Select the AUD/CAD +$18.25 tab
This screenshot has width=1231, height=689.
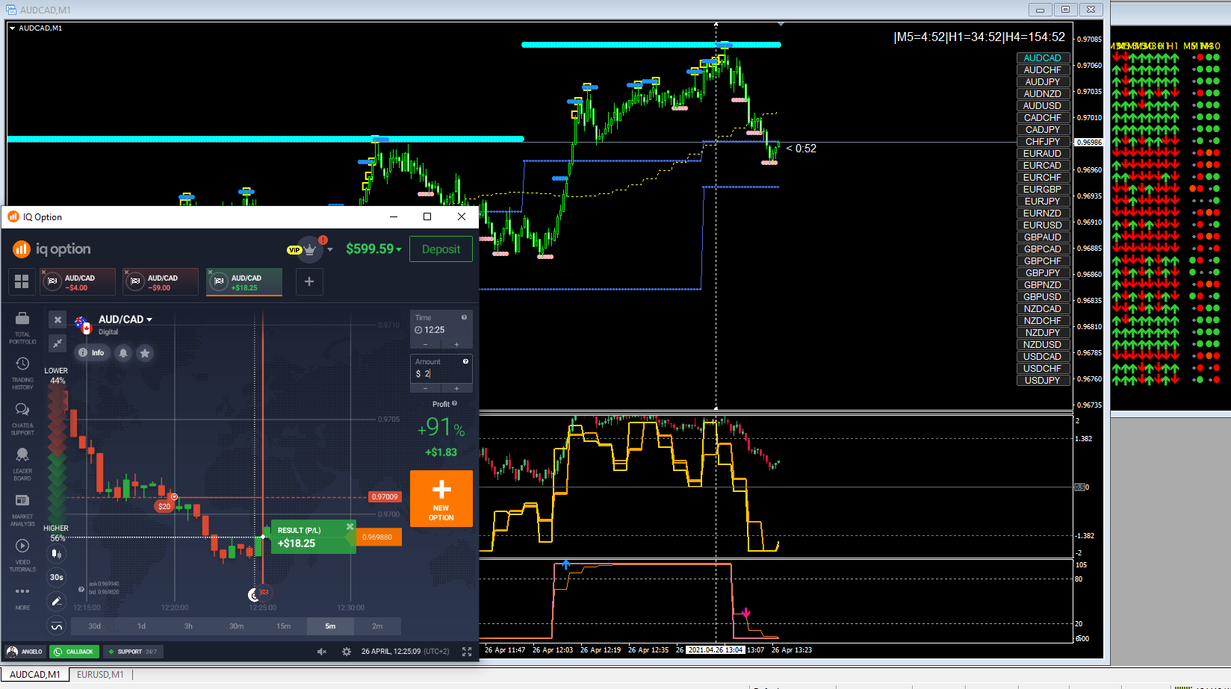click(244, 282)
